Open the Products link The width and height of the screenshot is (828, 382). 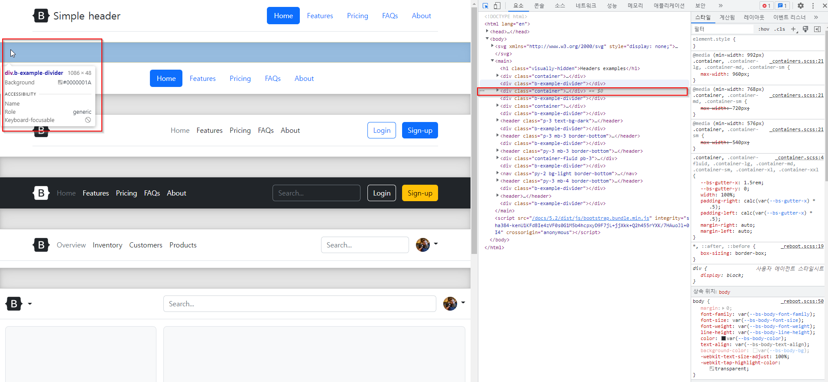[183, 245]
